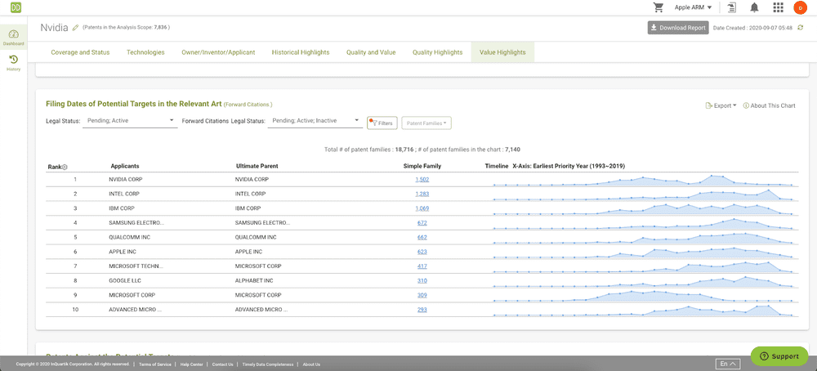This screenshot has width=817, height=371.
Task: Open MICROSOFT CORP family count 309
Action: tap(422, 295)
